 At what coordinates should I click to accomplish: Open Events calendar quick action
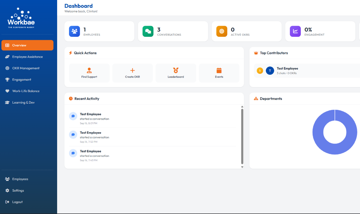219,73
